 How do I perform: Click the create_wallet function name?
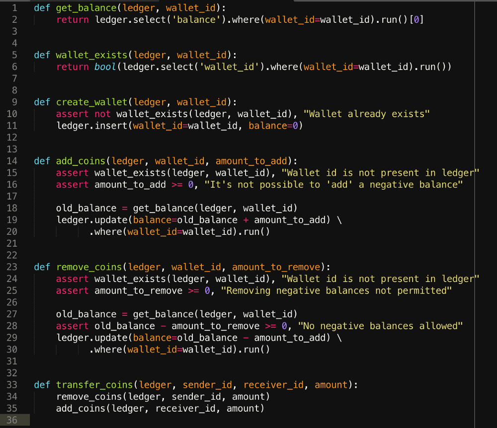[x=91, y=102]
